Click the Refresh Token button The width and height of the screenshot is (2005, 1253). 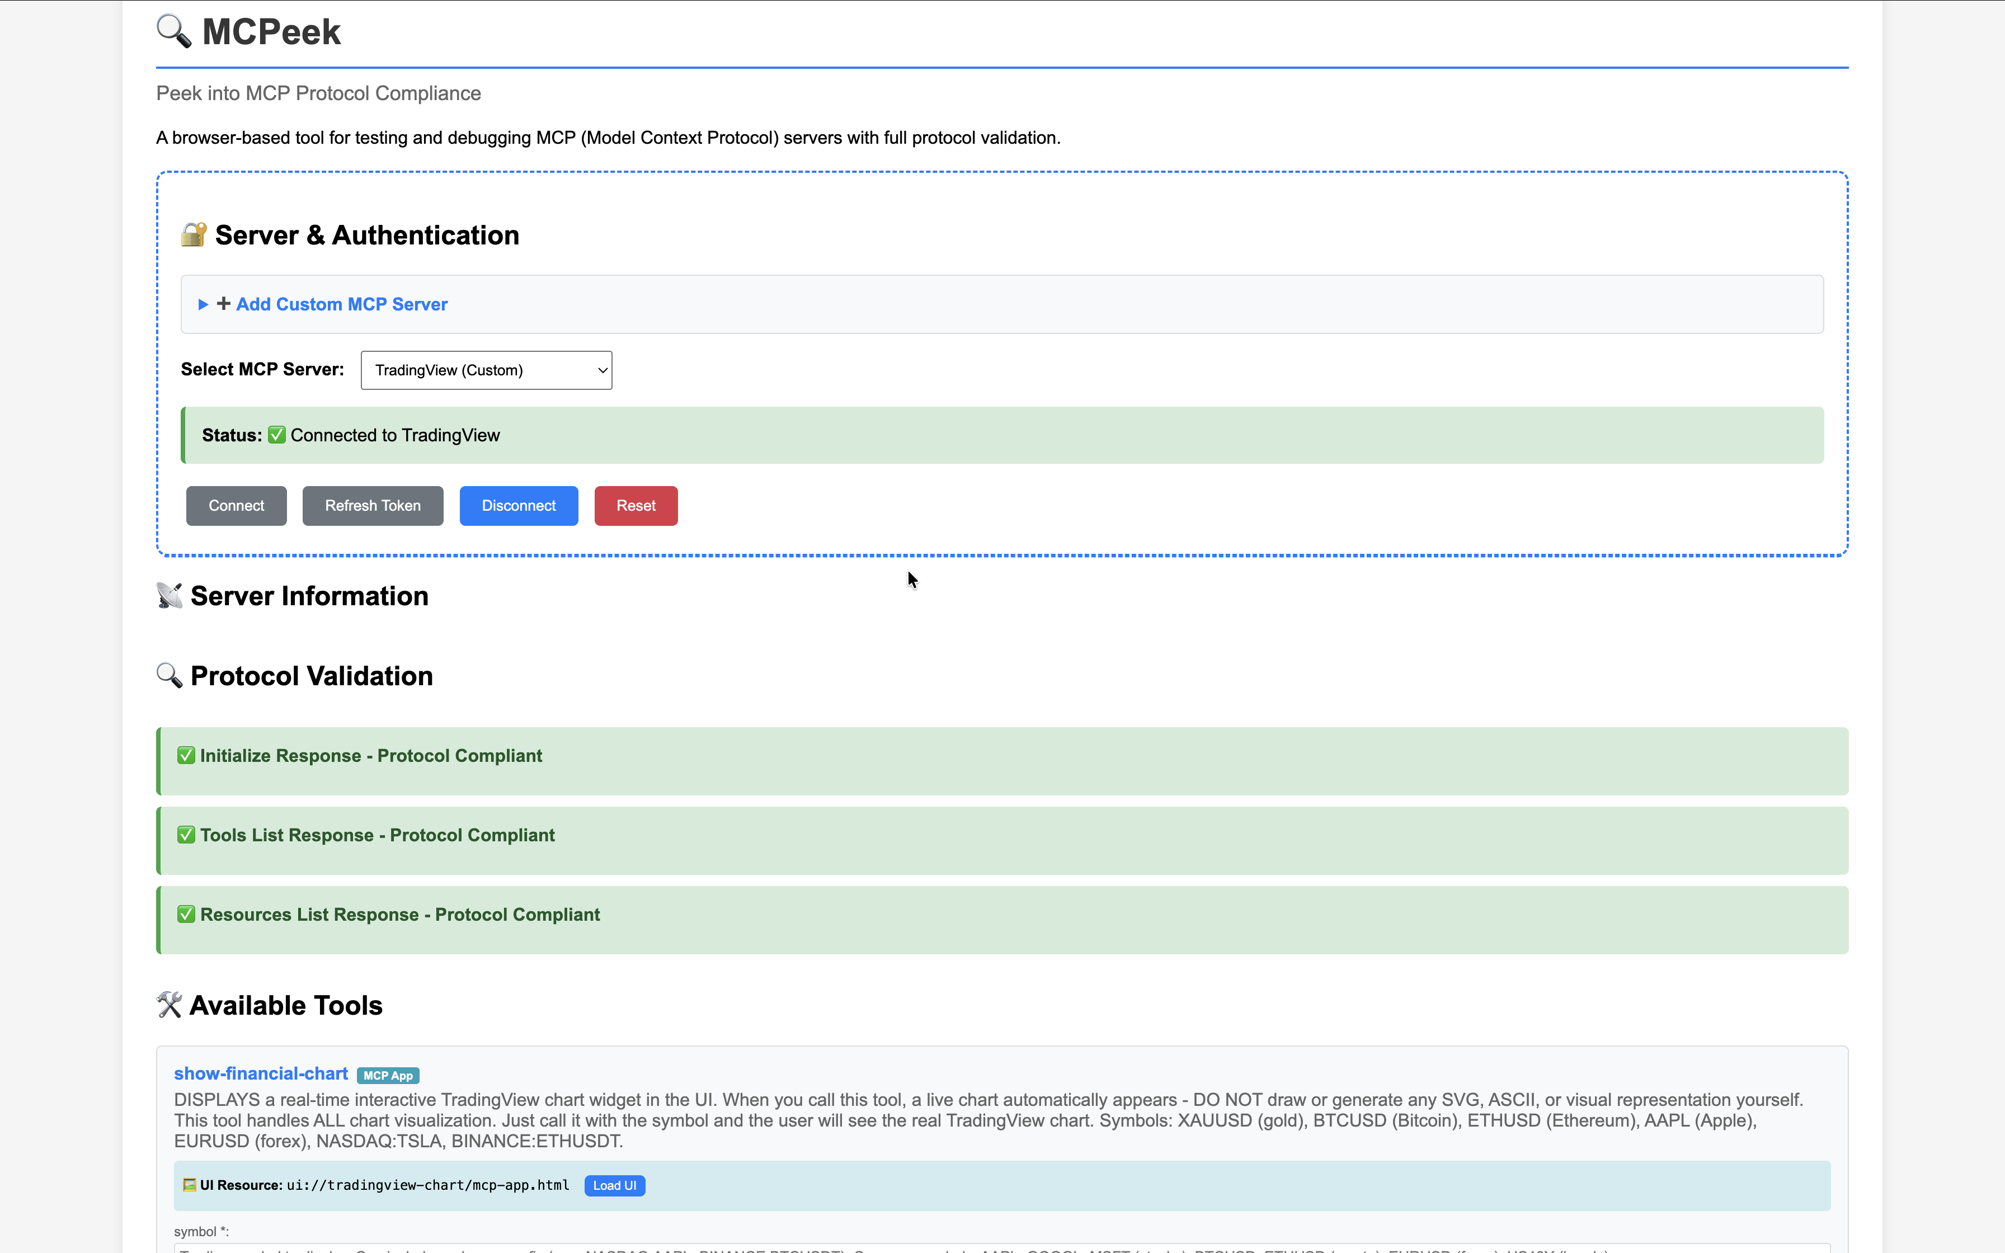pos(373,506)
